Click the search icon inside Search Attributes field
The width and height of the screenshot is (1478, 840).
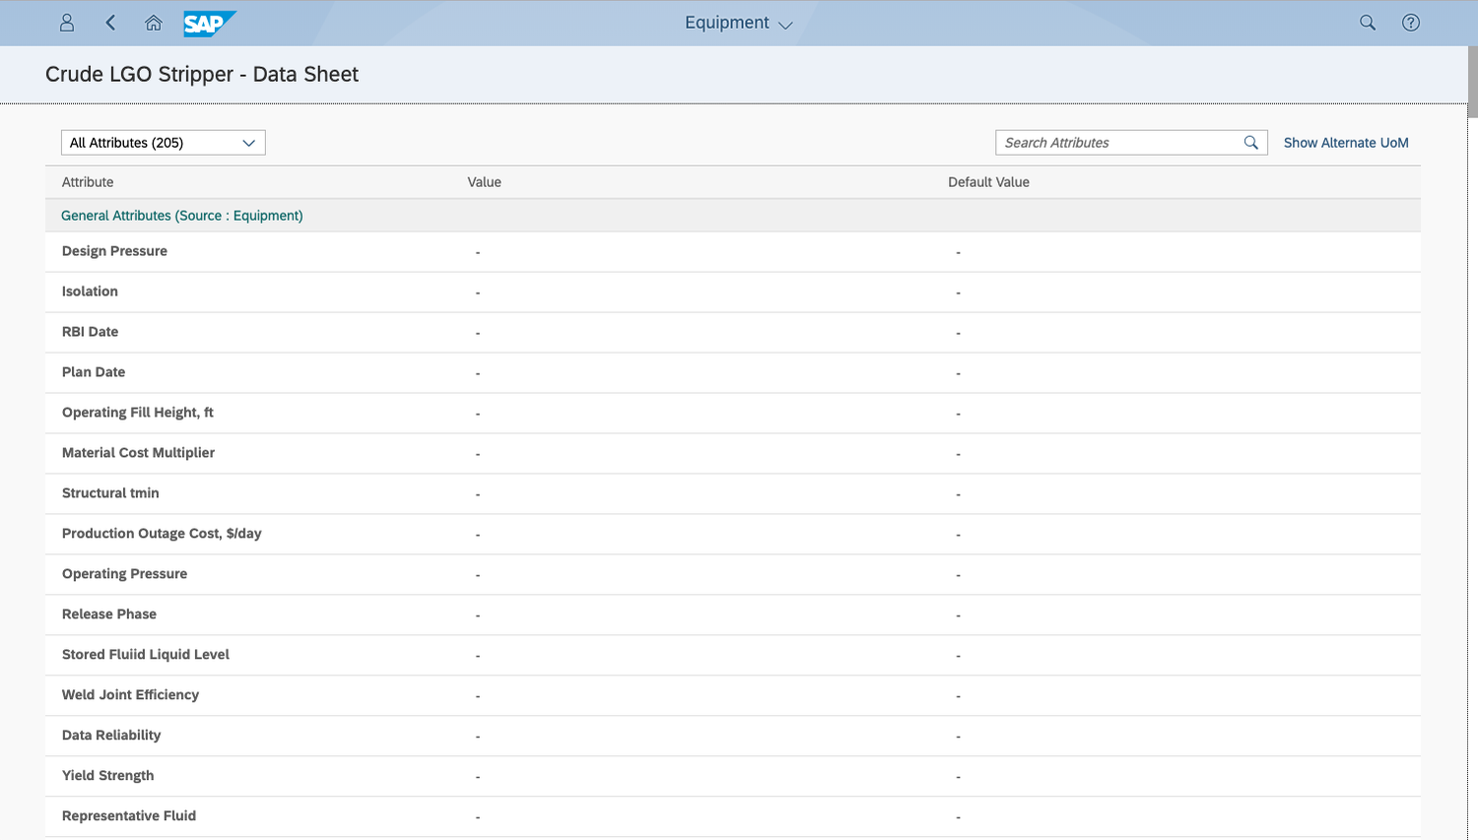click(x=1250, y=142)
